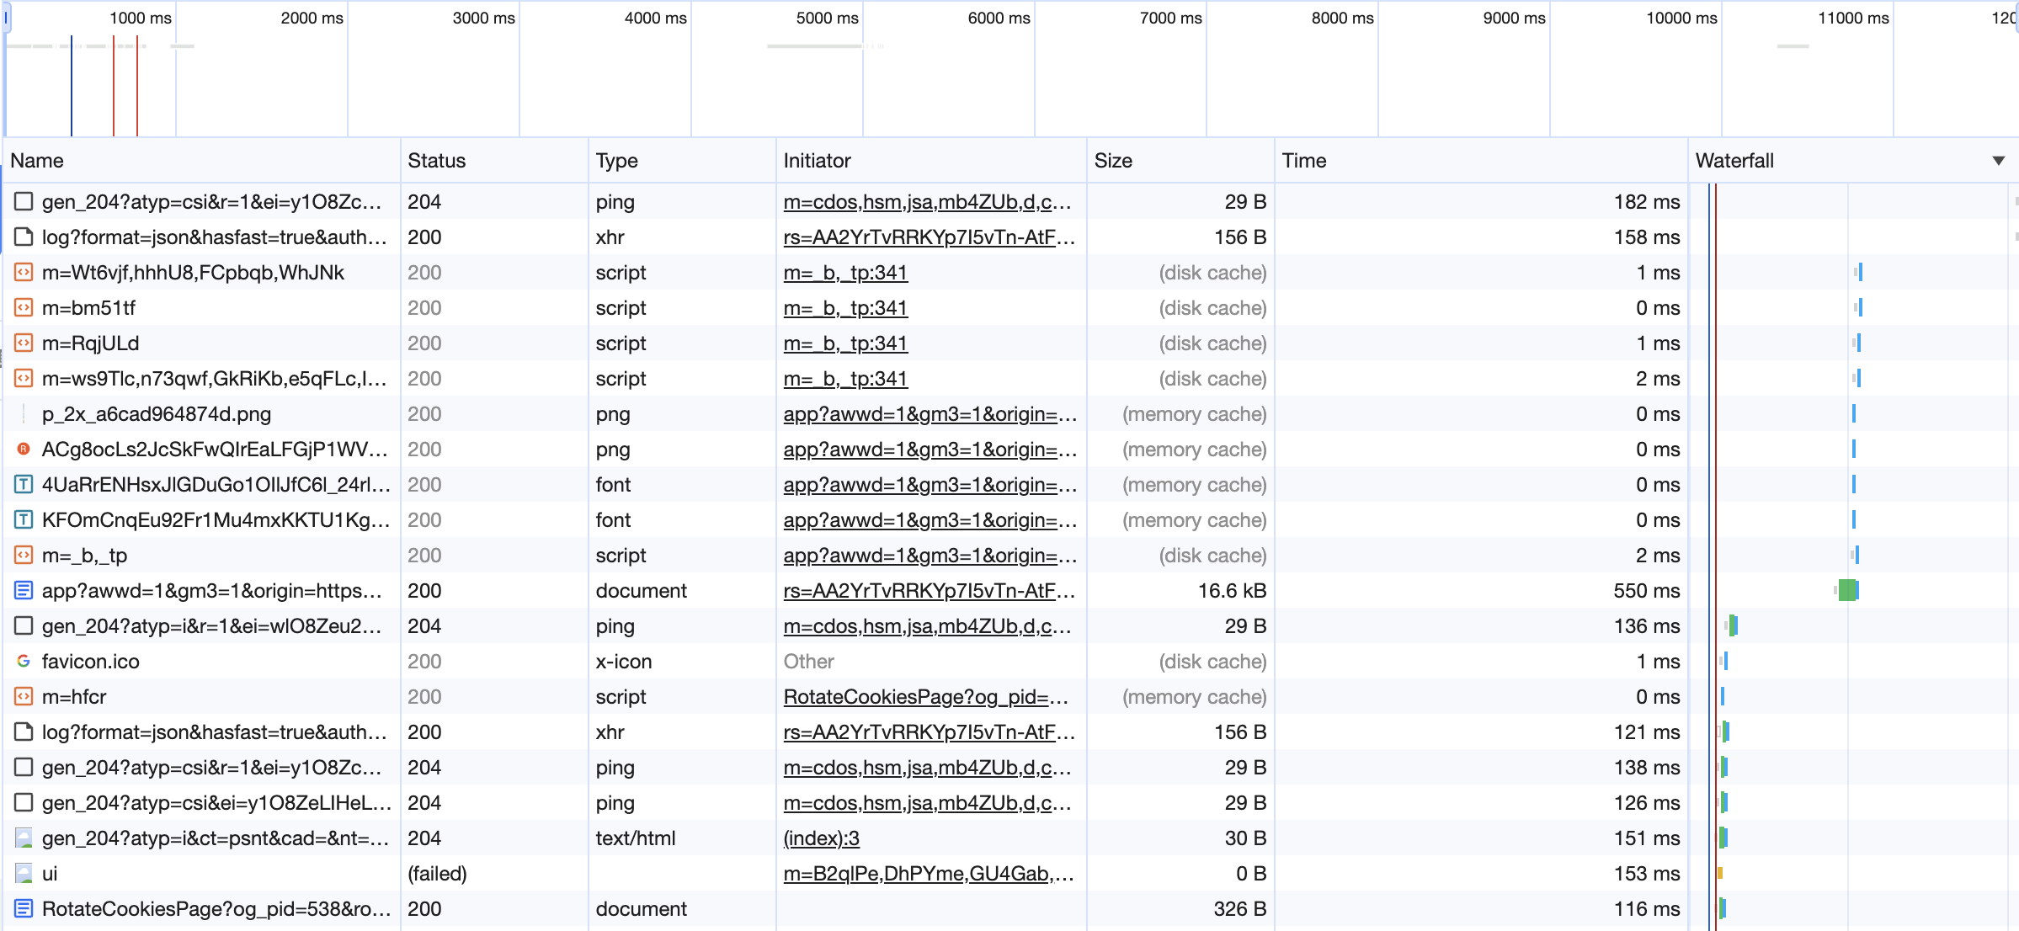Click square icon beside gen_204?atyp=csi&ei row

coord(24,803)
